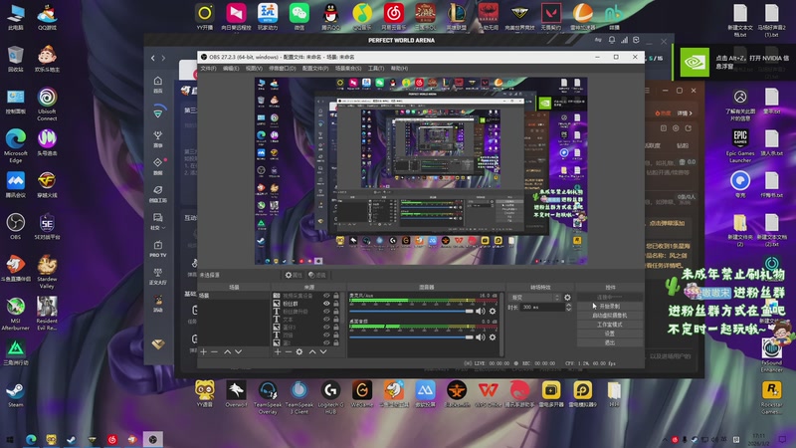The width and height of the screenshot is (796, 448).
Task: Open 停靠窗口(D) menu in OBS
Action: 283,68
